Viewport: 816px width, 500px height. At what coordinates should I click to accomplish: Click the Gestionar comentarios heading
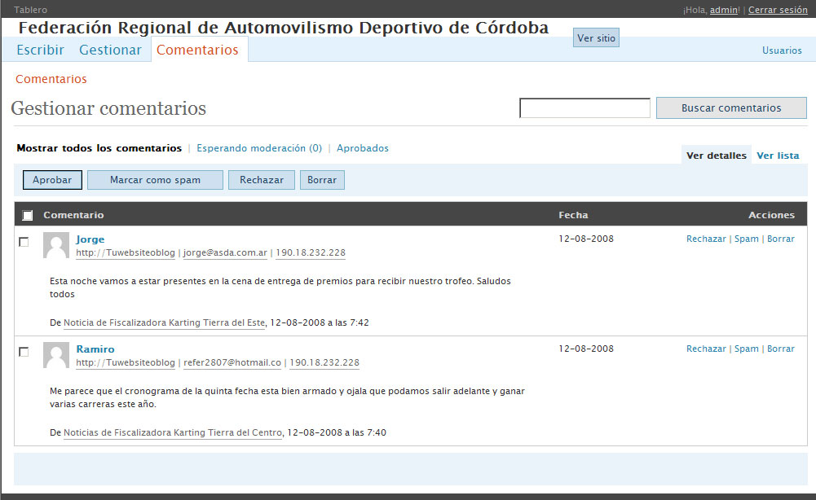coord(108,108)
